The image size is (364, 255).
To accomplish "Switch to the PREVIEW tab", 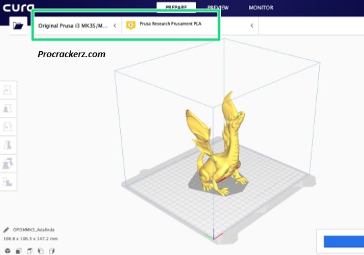I will point(218,7).
